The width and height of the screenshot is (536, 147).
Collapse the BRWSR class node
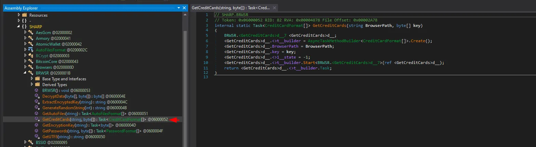click(x=25, y=73)
